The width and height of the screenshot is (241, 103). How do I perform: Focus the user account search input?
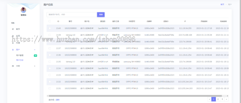[72, 15]
